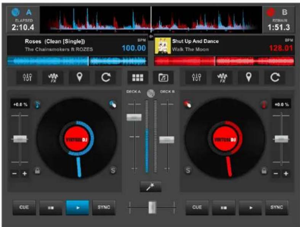The width and height of the screenshot is (300, 227).
Task: Click the Deck A turntable platter
Action: (x=77, y=138)
